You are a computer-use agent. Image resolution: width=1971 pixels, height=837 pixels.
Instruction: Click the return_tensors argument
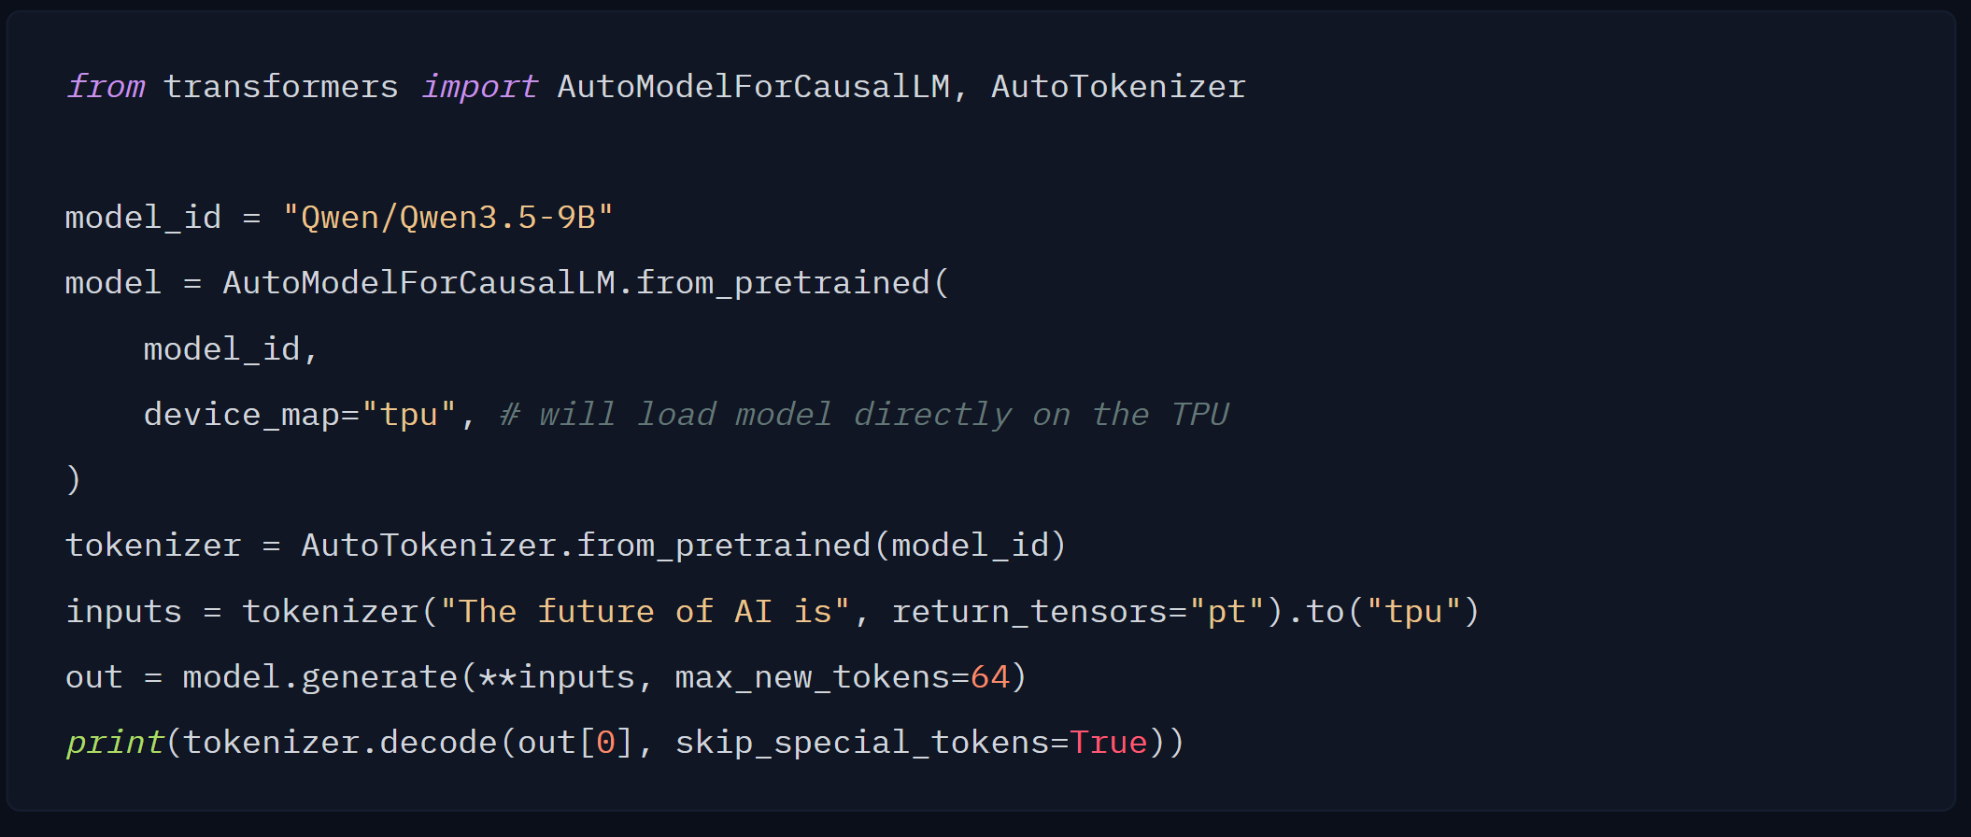coord(1029,612)
